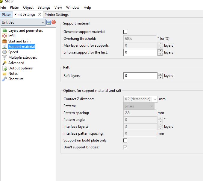
Task: Open Advanced settings wand icon
Action: pyautogui.click(x=4, y=63)
